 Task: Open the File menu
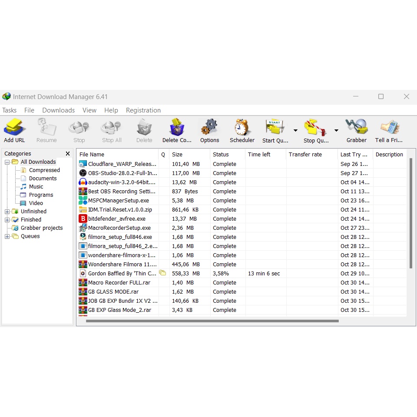coord(29,110)
